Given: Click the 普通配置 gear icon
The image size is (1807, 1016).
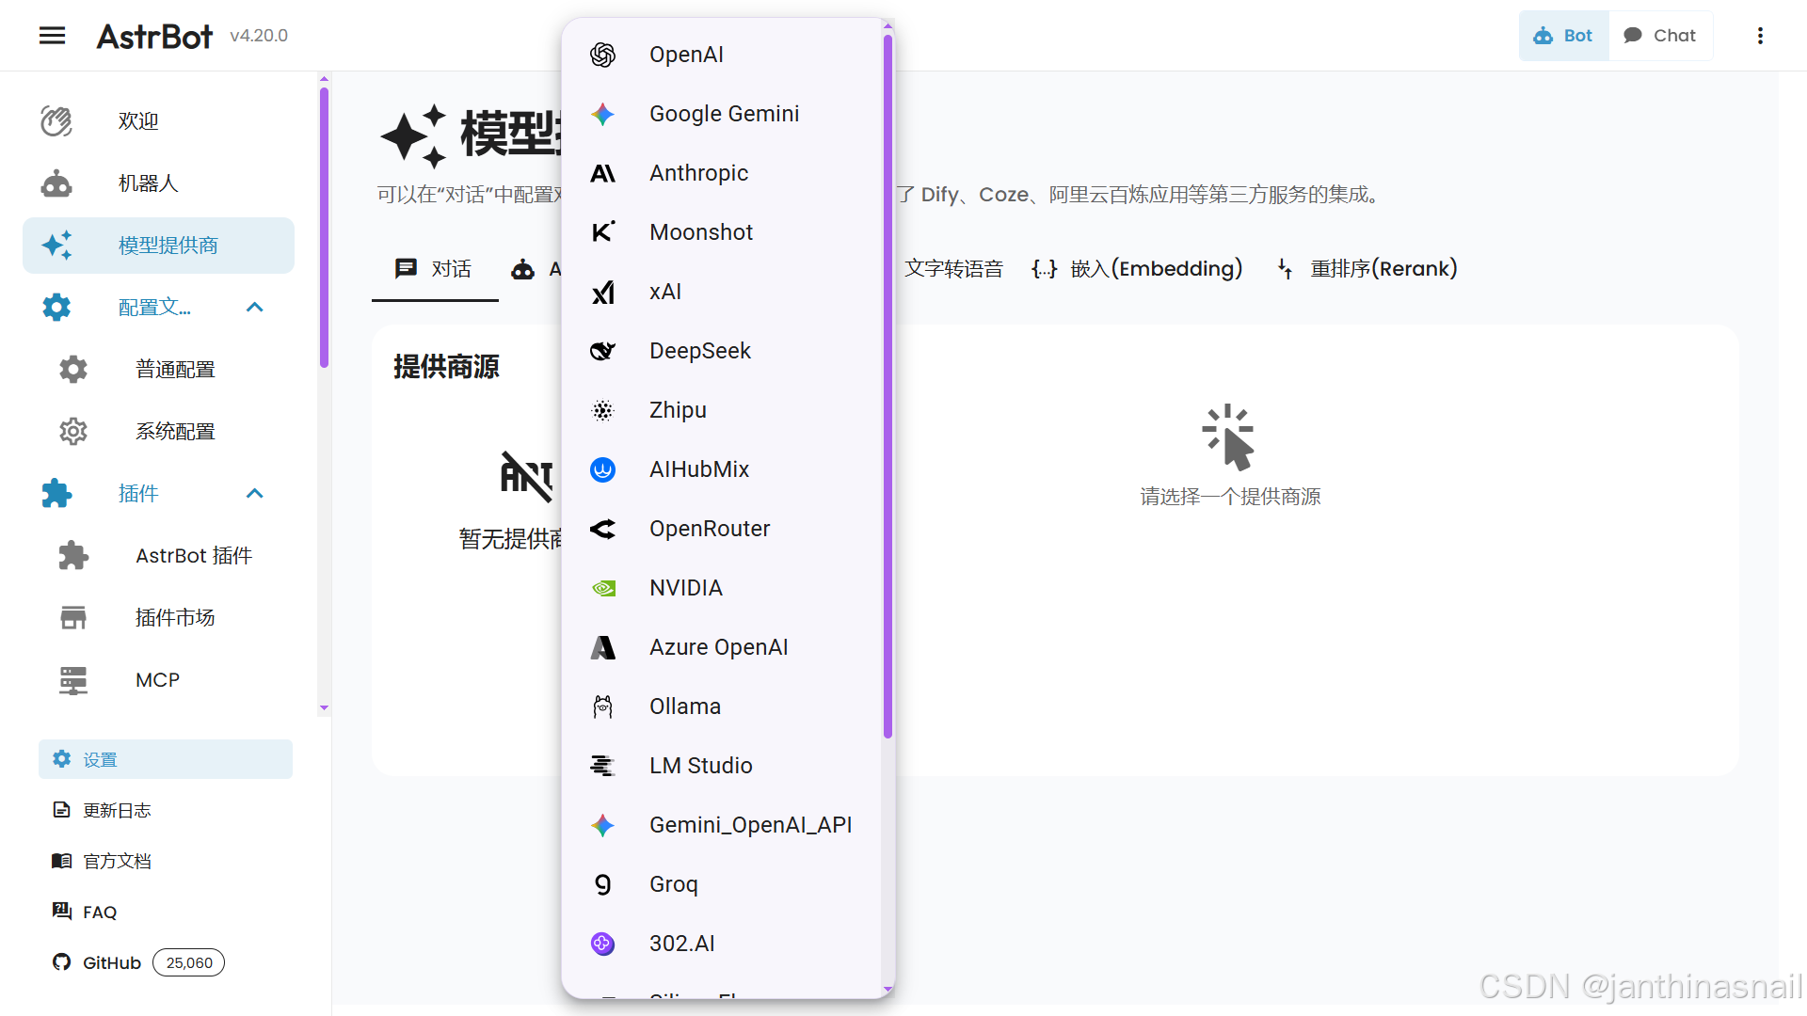Looking at the screenshot, I should pos(73,370).
